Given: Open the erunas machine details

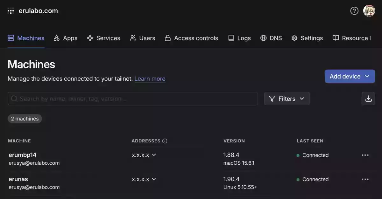Looking at the screenshot, I should pos(18,179).
